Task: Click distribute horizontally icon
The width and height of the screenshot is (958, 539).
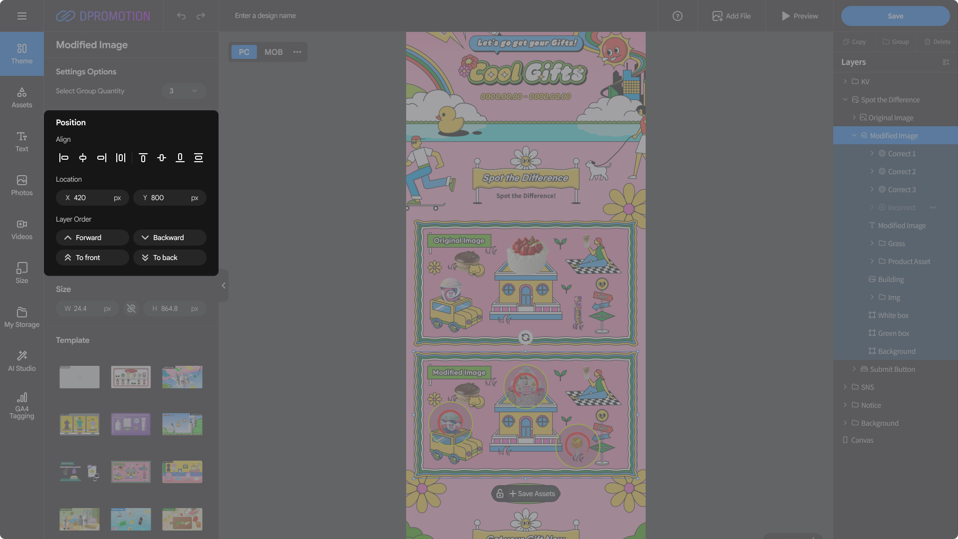Action: (121, 158)
